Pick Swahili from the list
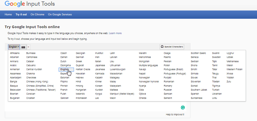Screen dimensions: 257x121 [215, 53]
